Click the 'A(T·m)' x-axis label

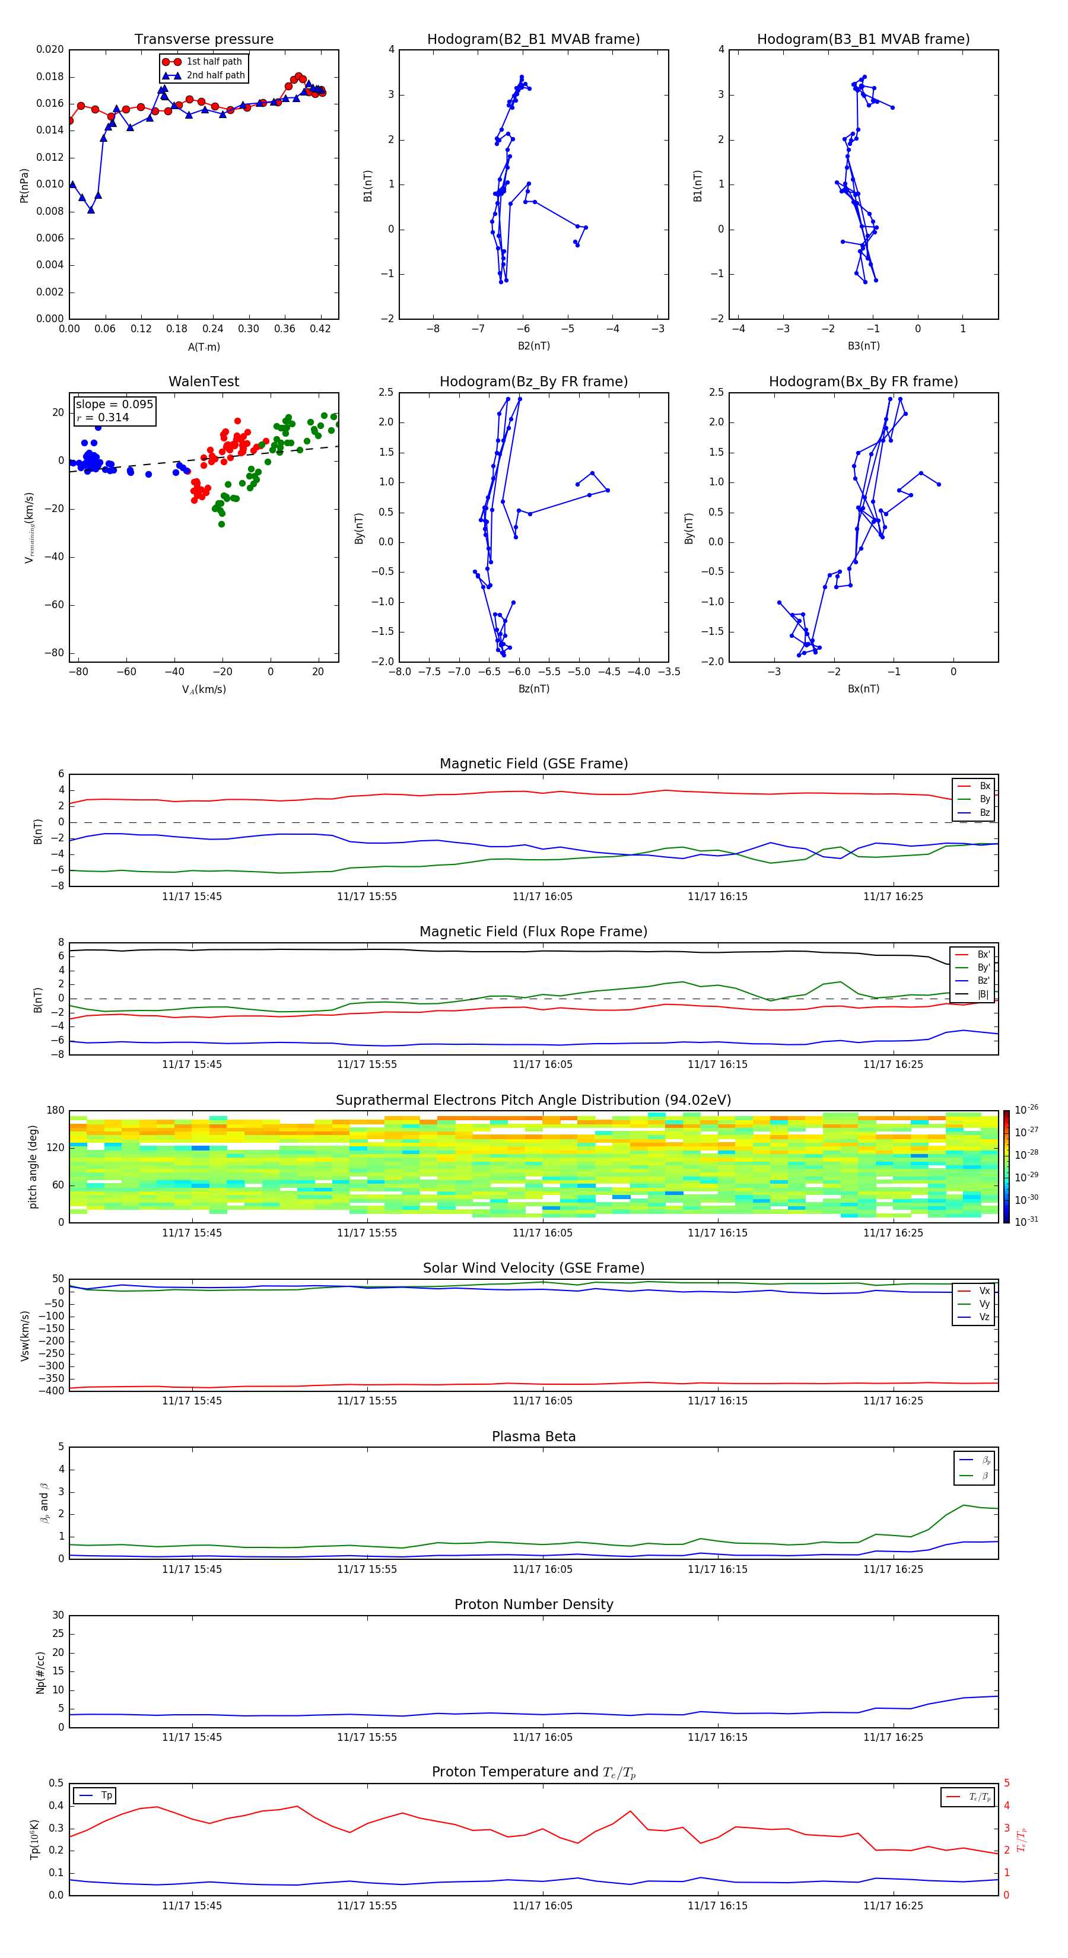click(204, 347)
